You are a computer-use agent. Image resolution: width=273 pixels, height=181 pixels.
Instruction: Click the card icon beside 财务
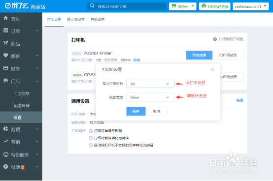point(6,68)
